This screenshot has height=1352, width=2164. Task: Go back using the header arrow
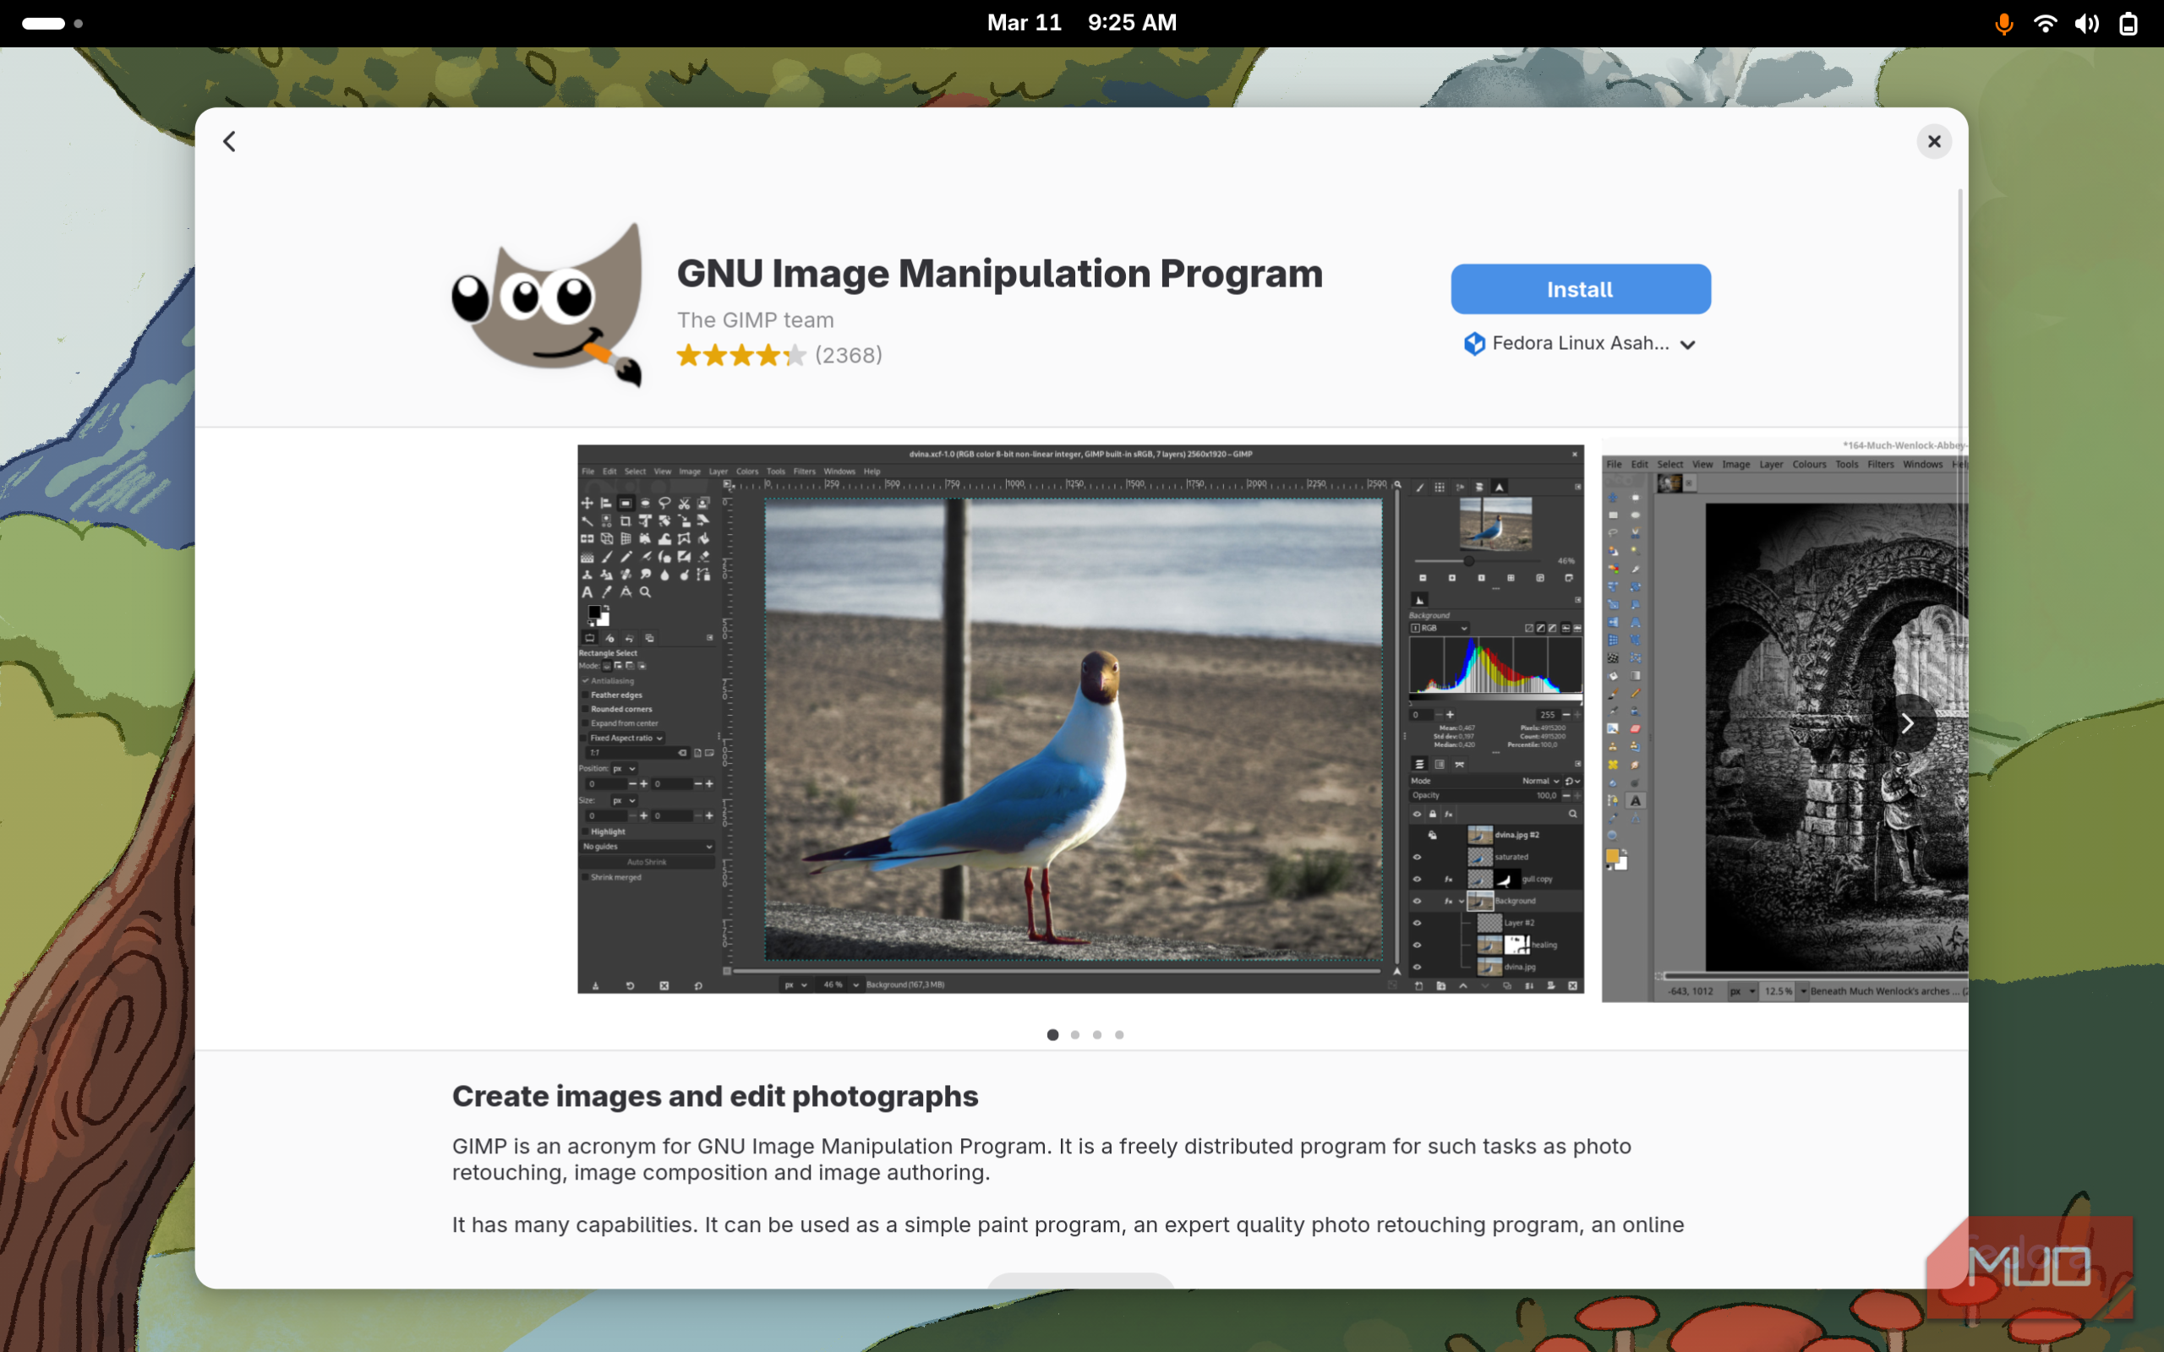pos(230,141)
